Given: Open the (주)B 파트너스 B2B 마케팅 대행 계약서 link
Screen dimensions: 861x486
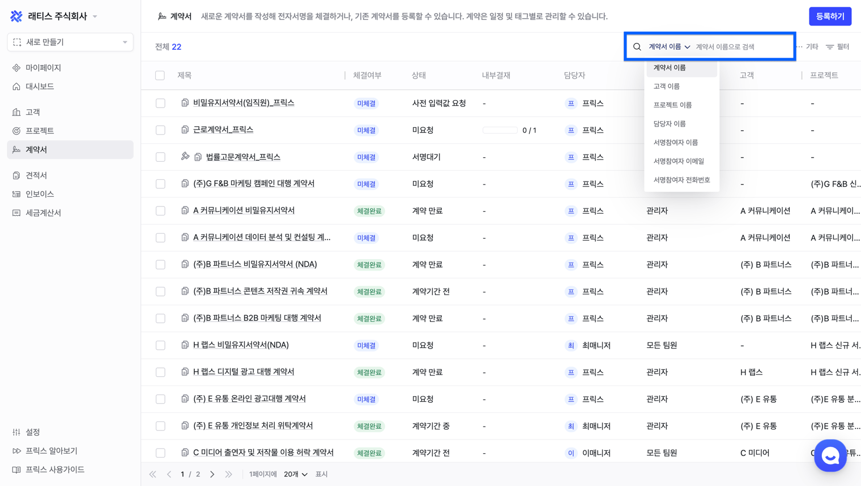Looking at the screenshot, I should click(257, 318).
